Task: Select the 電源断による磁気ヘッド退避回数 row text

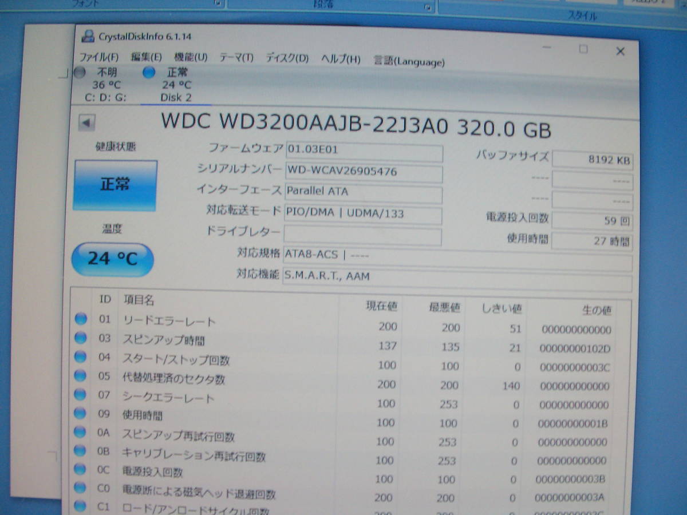Action: pos(199,492)
